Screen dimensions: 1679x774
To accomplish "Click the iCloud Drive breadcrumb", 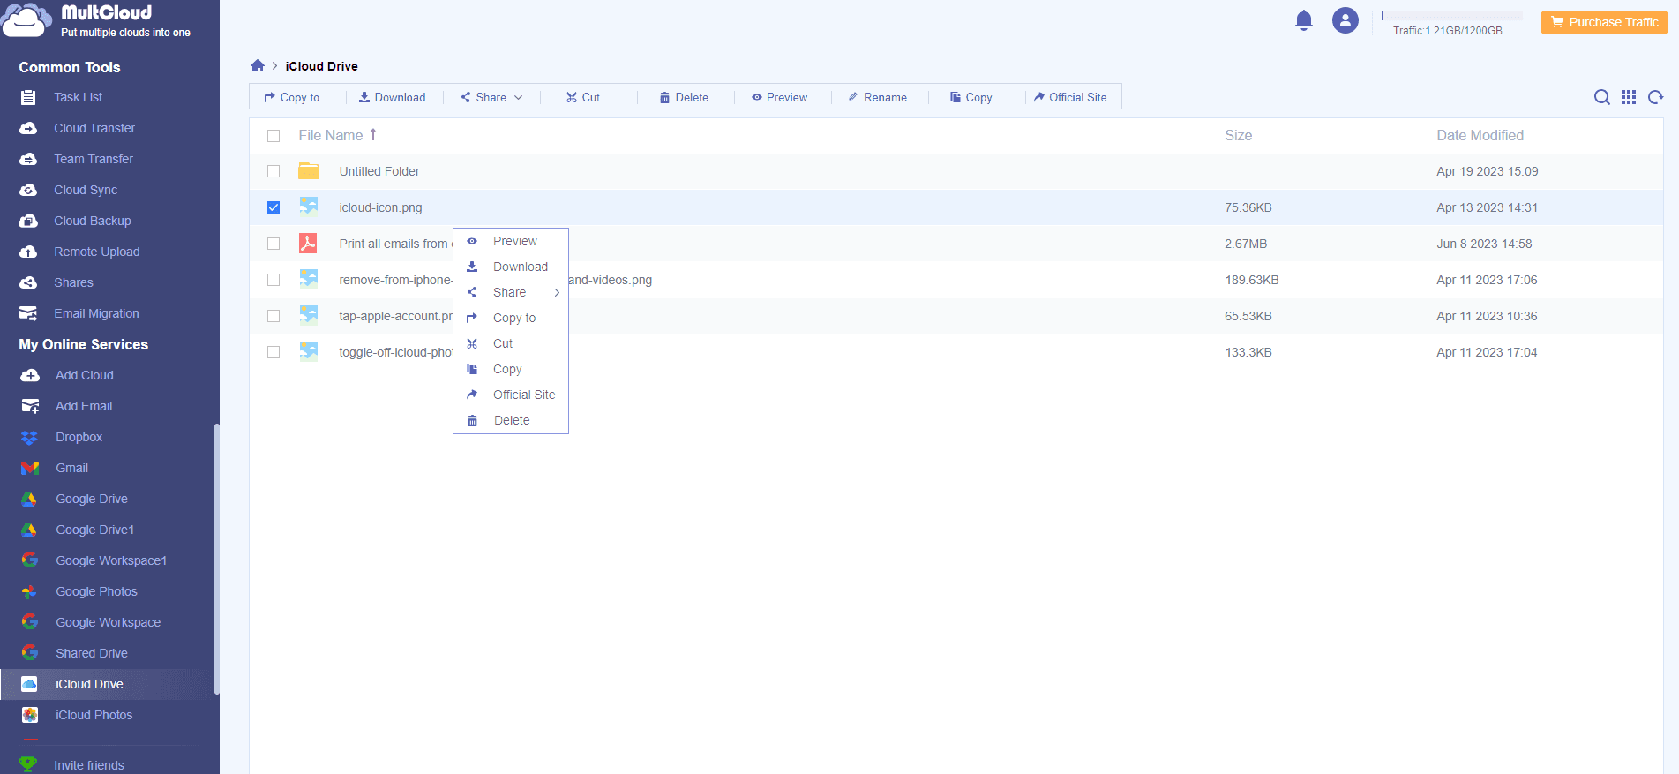I will pyautogui.click(x=321, y=66).
